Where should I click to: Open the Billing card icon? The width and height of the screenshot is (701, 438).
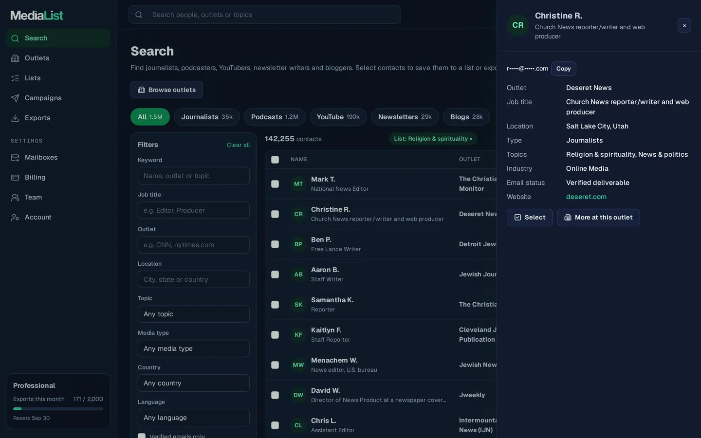pyautogui.click(x=15, y=177)
